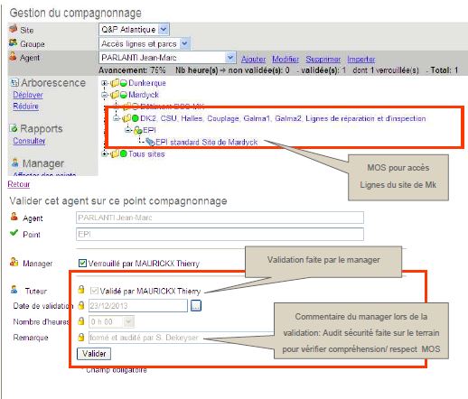
Task: Click the Valider button
Action: [94, 354]
